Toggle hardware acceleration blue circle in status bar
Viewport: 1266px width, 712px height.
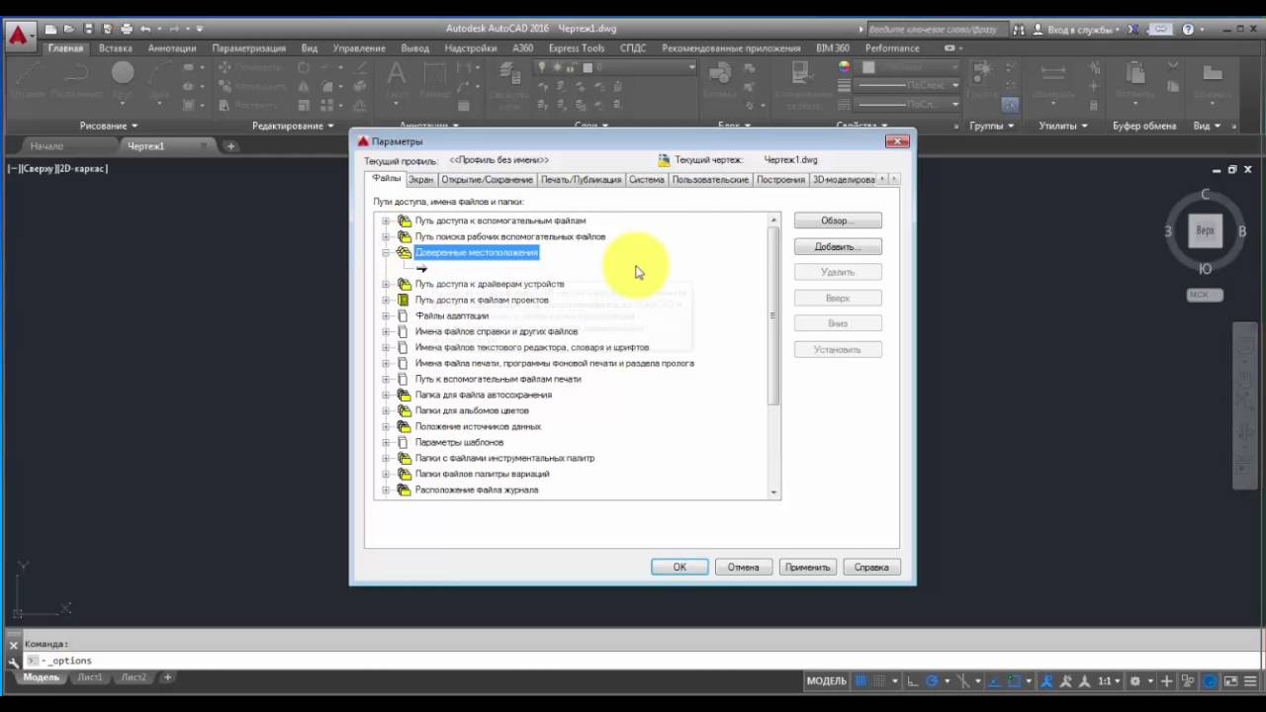click(x=1210, y=681)
